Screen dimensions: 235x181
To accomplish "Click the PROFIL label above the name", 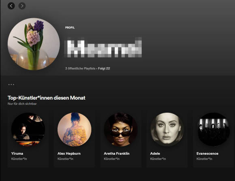I will click(70, 28).
